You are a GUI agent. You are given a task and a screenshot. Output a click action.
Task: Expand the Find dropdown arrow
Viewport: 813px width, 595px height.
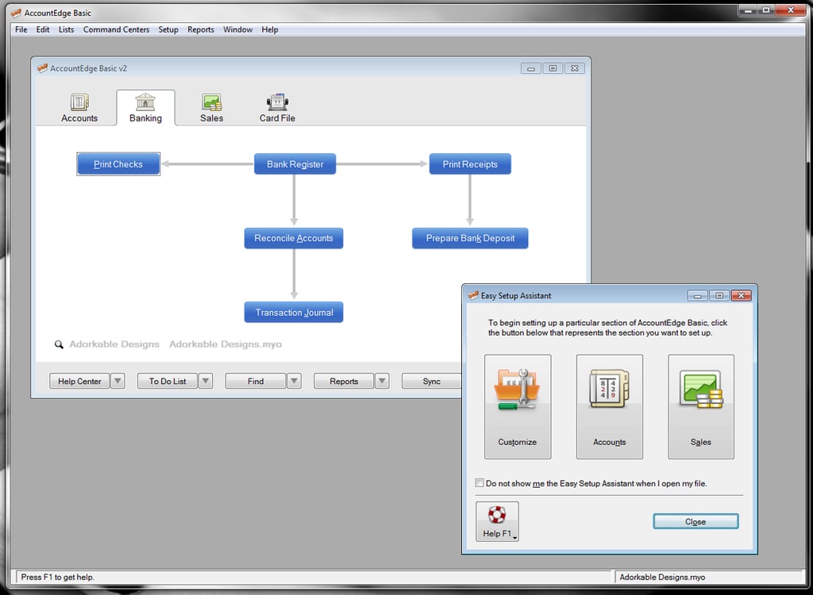[x=294, y=381]
